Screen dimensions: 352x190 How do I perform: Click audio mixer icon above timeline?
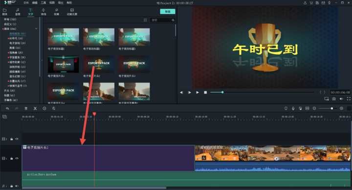[x=300, y=108]
